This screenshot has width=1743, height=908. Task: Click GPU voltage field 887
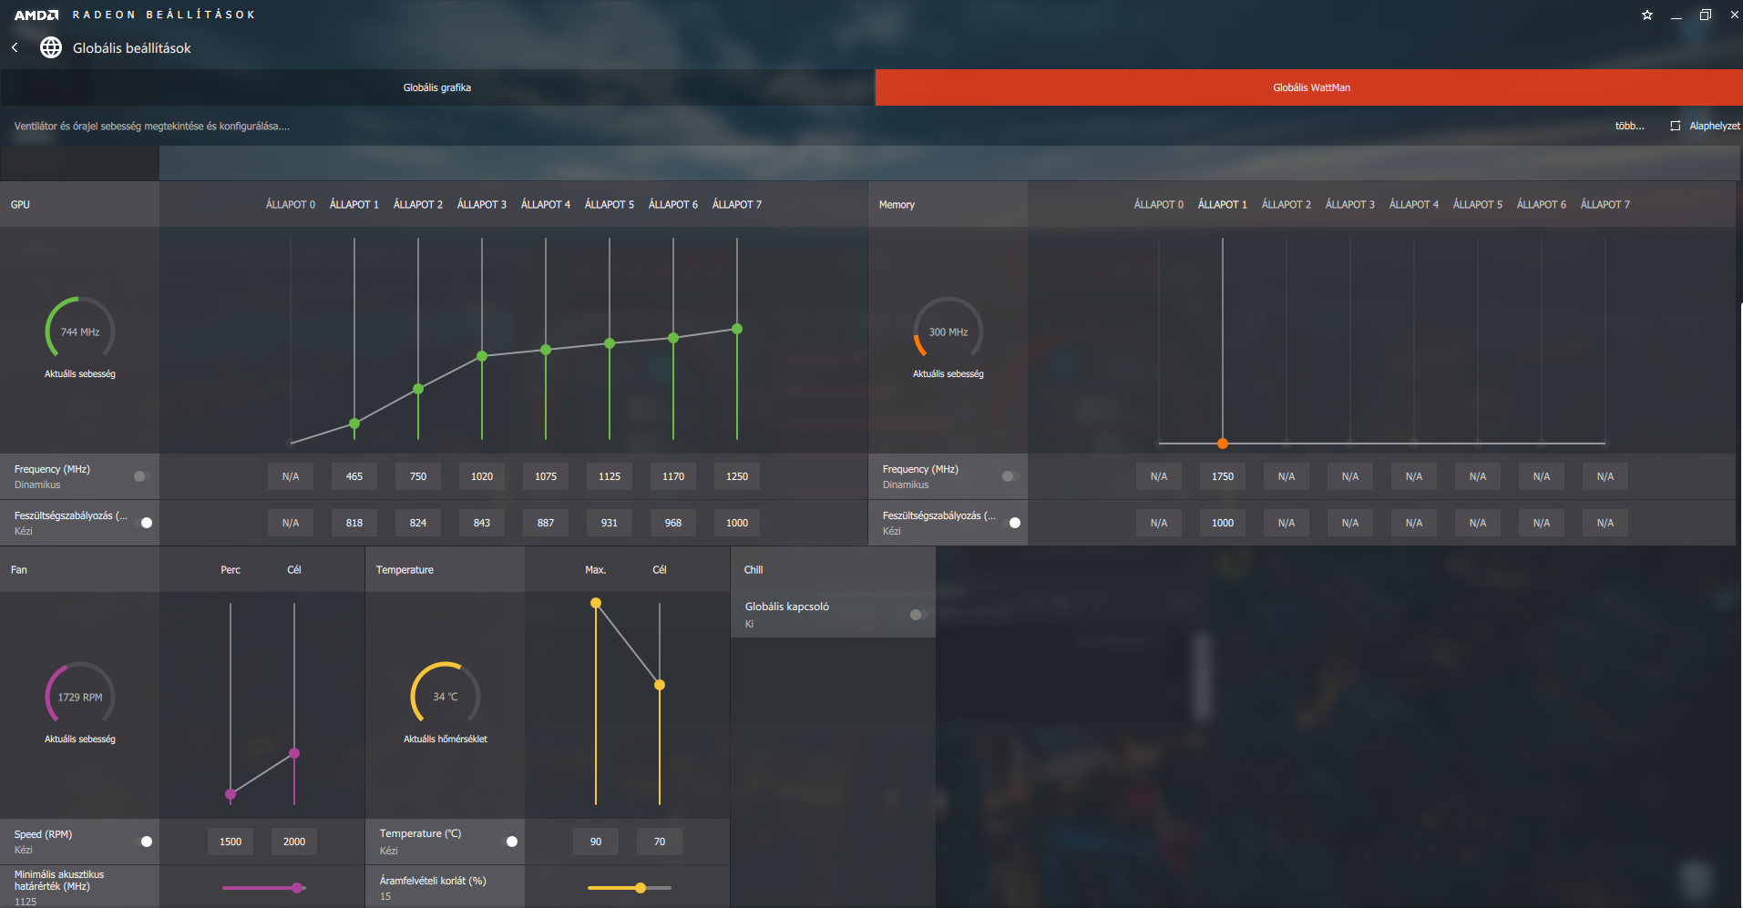(546, 523)
